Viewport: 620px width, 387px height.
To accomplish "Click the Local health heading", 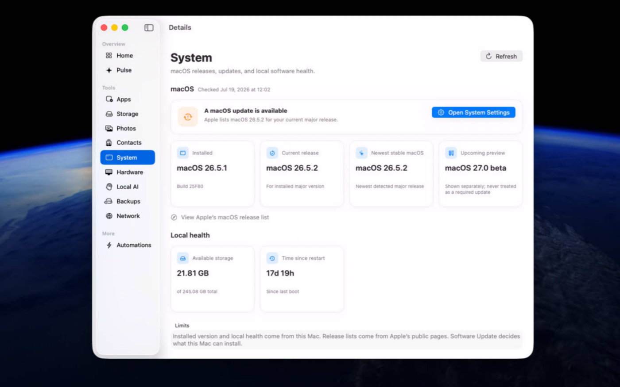I will (x=190, y=235).
